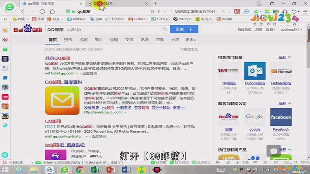This screenshot has height=174, width=310.
Task: Select the 地图 search tab
Action: pos(175,40)
